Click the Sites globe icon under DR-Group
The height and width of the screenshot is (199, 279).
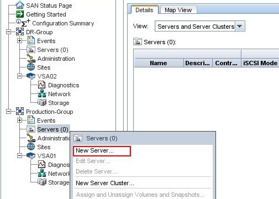[x=31, y=67]
